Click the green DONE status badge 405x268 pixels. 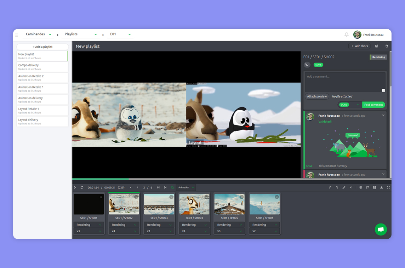(x=318, y=65)
